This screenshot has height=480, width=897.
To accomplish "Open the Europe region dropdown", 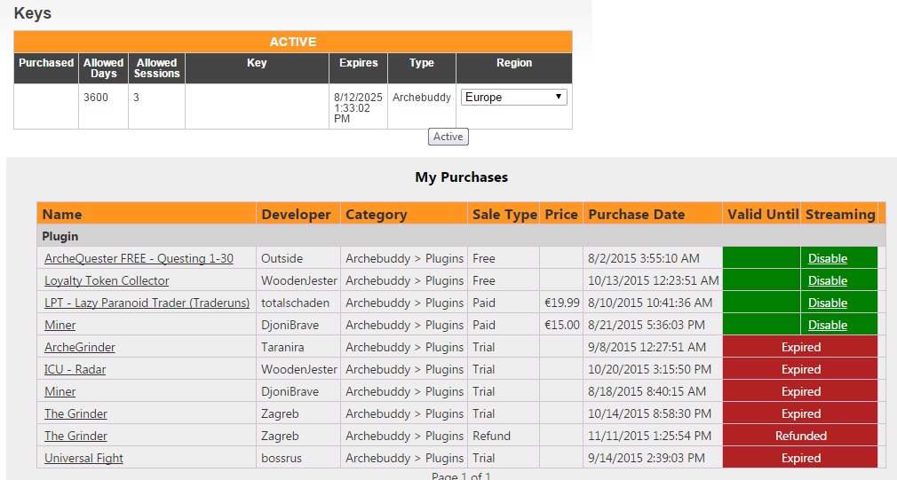I will click(x=513, y=97).
